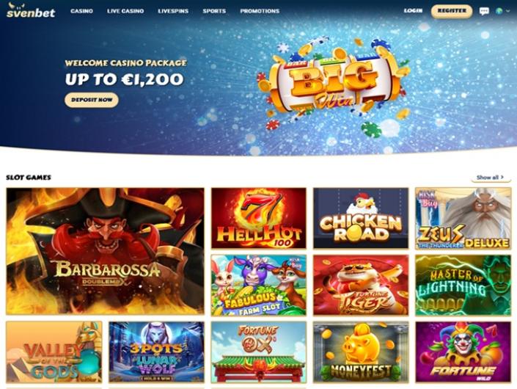
Task: Expand Slot Games with Show all
Action: coord(491,178)
